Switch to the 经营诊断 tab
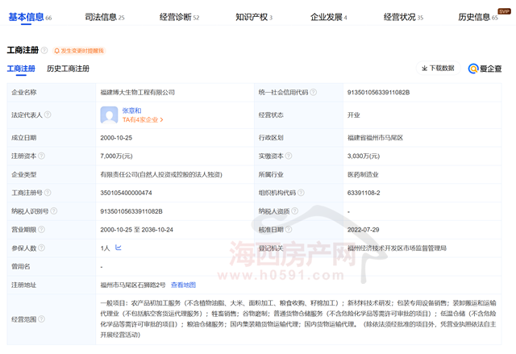This screenshot has width=516, height=354. click(178, 17)
